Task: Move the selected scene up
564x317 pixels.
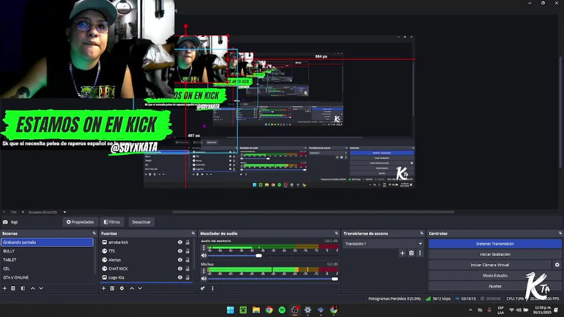Action: pyautogui.click(x=33, y=288)
